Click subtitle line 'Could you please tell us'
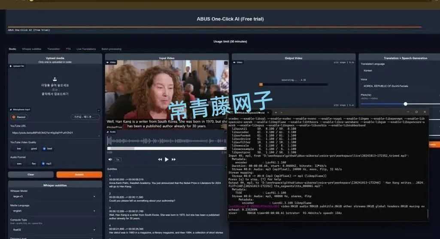 coord(142,200)
